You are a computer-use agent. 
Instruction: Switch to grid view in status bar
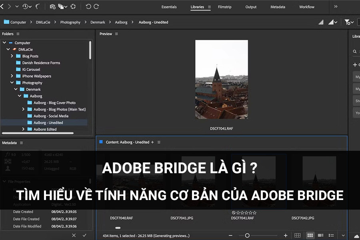[x=310, y=235]
